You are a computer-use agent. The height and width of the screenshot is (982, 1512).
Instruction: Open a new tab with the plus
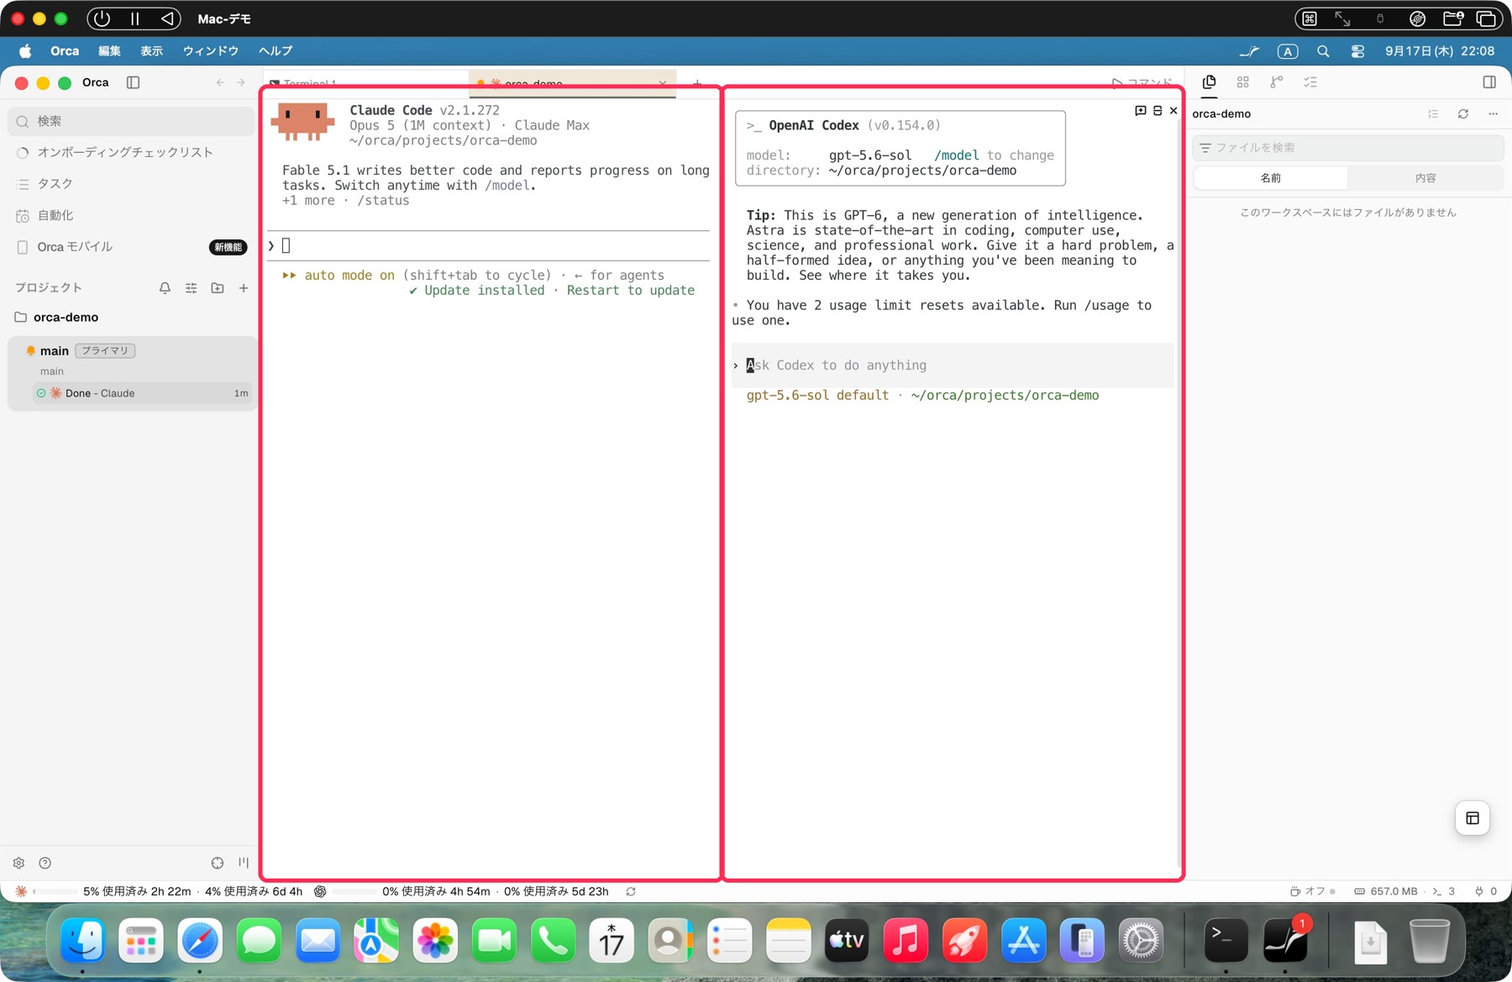(696, 83)
